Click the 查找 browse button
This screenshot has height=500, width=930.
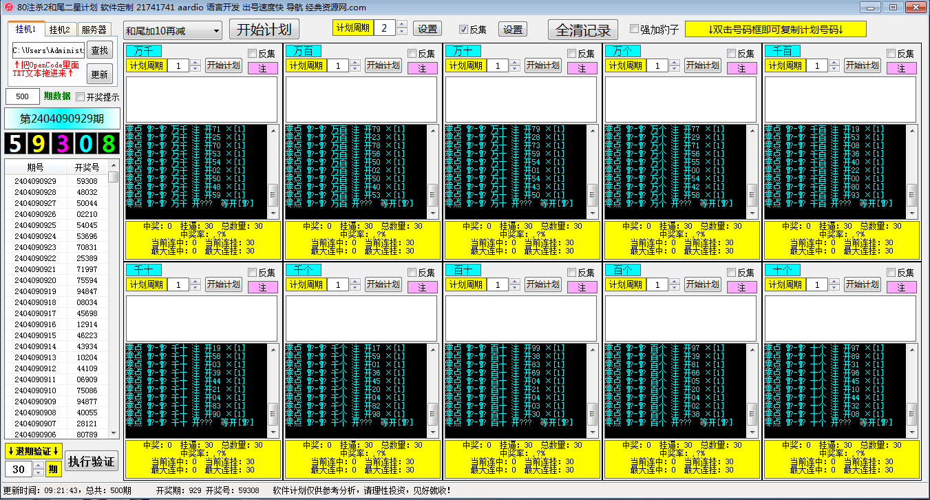[99, 50]
